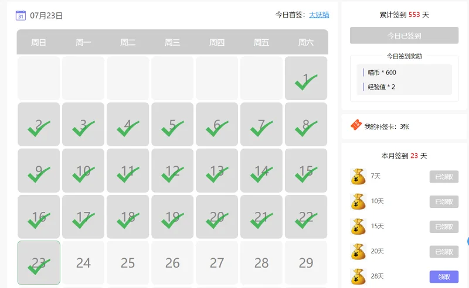Image resolution: width=469 pixels, height=288 pixels.
Task: Click the 已领取 button for 7天
Action: pyautogui.click(x=444, y=177)
